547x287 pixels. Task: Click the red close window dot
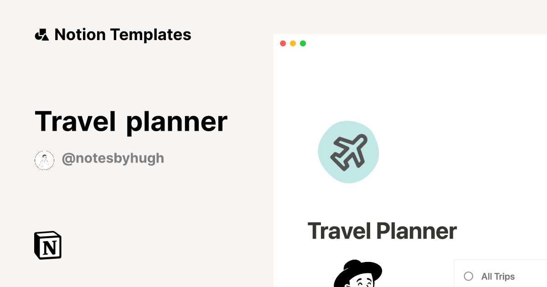point(283,43)
